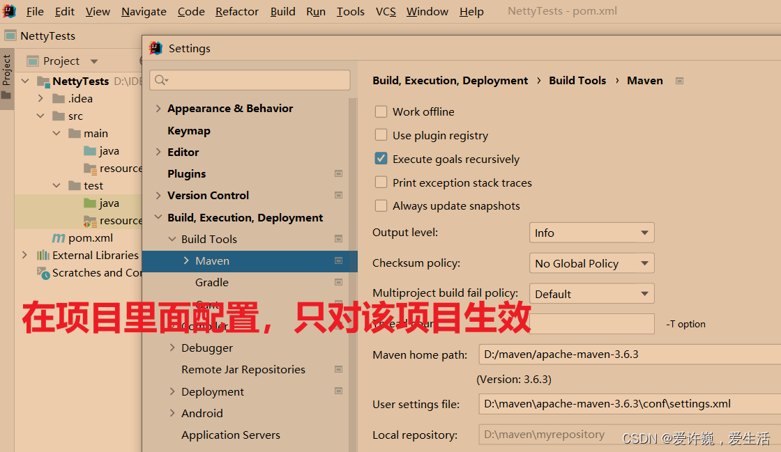This screenshot has width=781, height=452.
Task: Expand the Android settings node
Action: (x=172, y=413)
